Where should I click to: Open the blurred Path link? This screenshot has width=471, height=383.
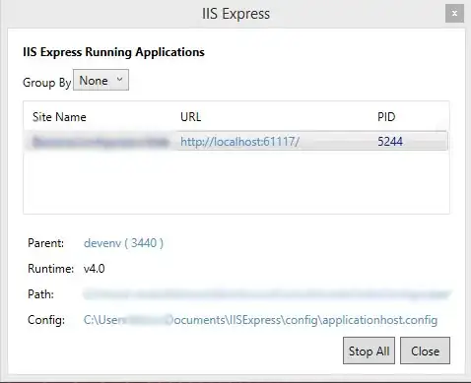267,294
